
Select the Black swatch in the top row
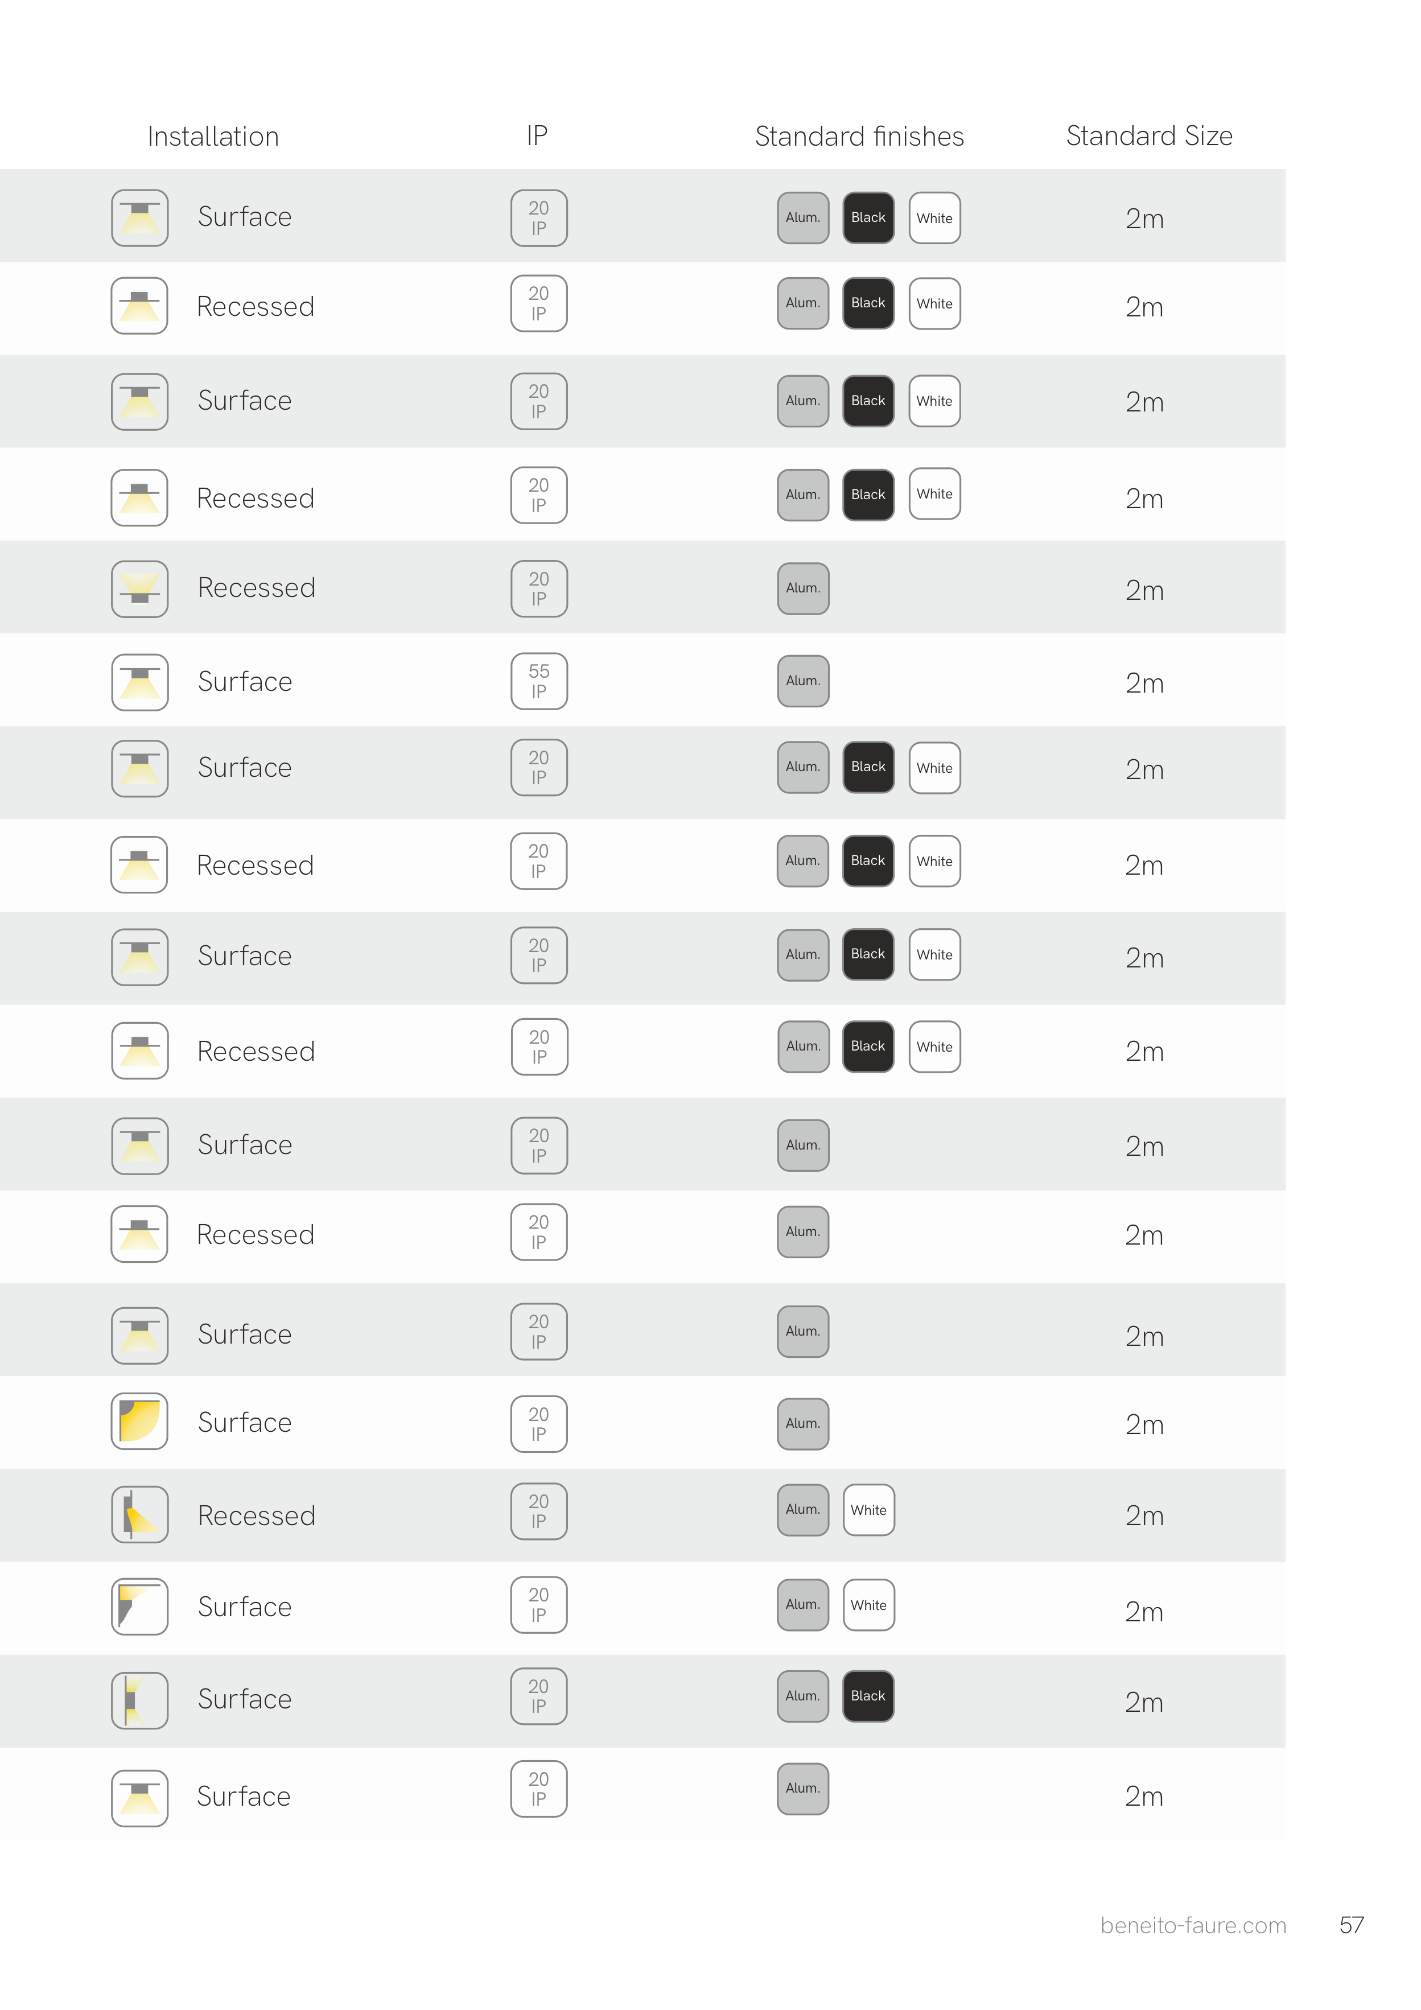[x=868, y=218]
